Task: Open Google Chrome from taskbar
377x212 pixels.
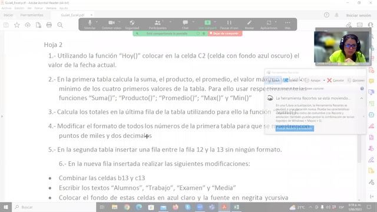Action: pos(127,207)
